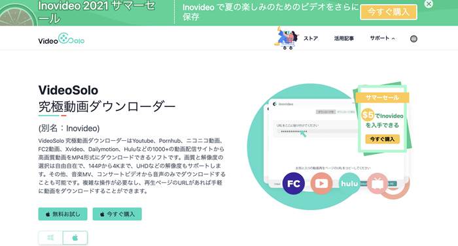Expand the サポート dropdown menu
The height and width of the screenshot is (246, 458).
[382, 38]
